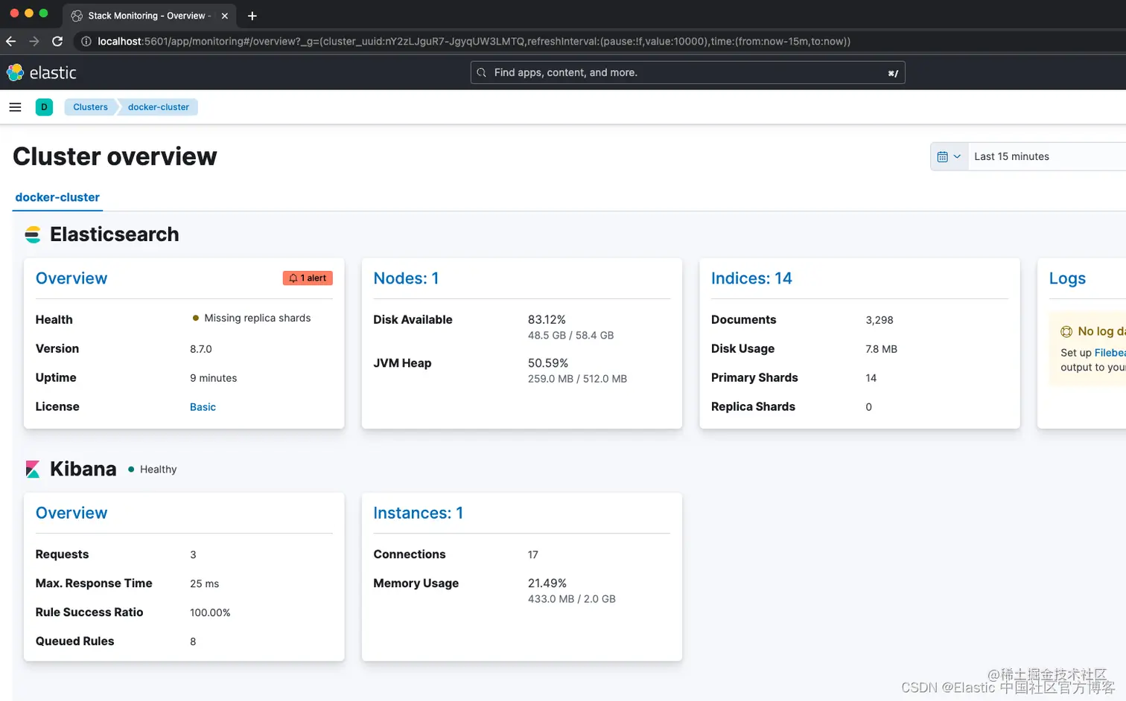Viewport: 1126px width, 701px height.
Task: Open the Kibana Overview link
Action: click(x=71, y=513)
